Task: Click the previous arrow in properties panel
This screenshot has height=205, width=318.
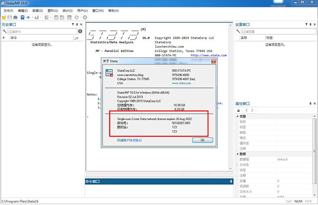Action: coord(246,110)
